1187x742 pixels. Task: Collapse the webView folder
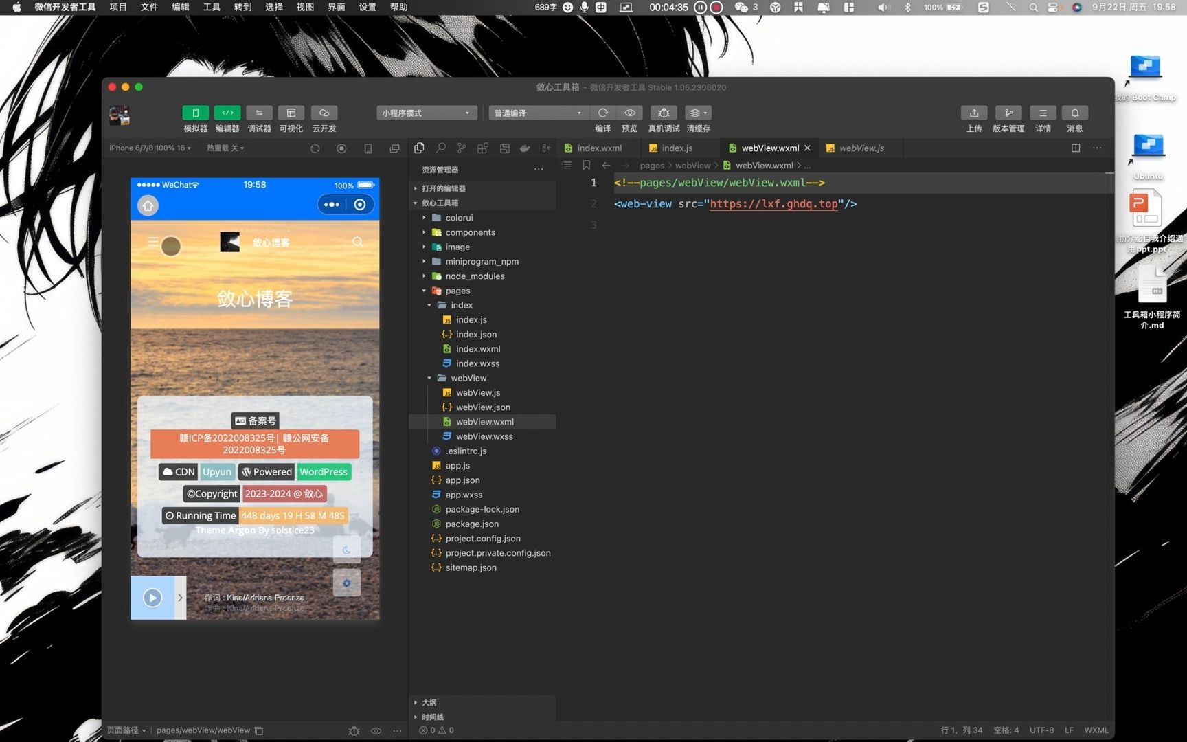[482, 378]
